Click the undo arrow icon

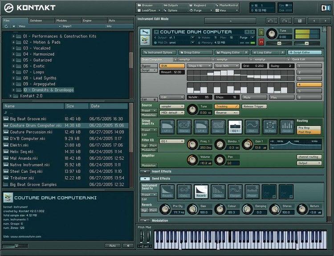(x=271, y=21)
